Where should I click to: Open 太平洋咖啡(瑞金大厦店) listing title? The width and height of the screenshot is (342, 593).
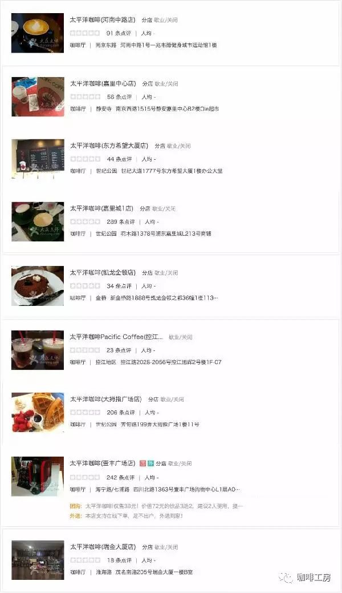[103, 547]
